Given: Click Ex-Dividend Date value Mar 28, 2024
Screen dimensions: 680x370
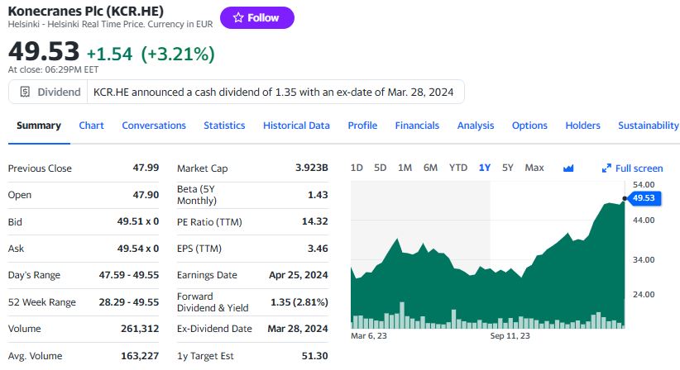Looking at the screenshot, I should pyautogui.click(x=298, y=329).
